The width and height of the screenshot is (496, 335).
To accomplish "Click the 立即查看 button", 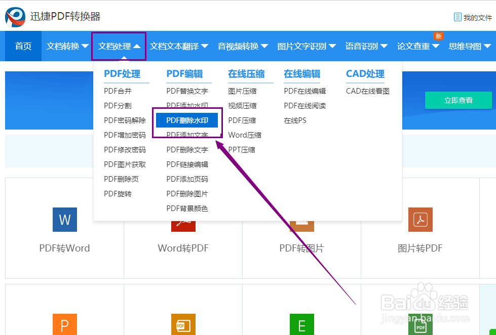I will tap(457, 100).
